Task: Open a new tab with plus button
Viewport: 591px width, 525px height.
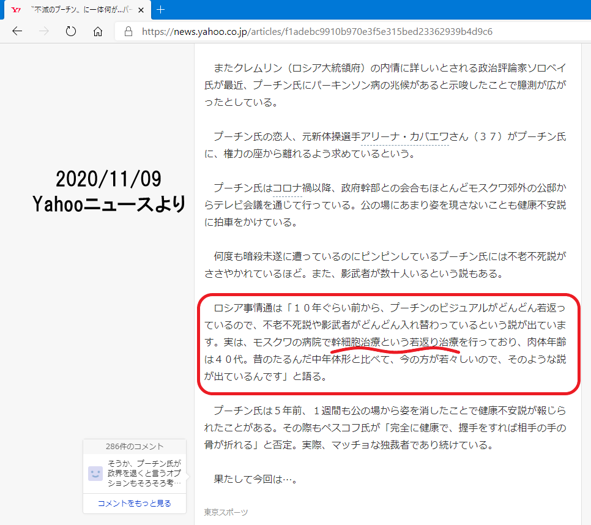Action: pyautogui.click(x=160, y=10)
